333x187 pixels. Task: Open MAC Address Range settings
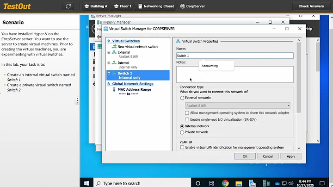point(134,92)
